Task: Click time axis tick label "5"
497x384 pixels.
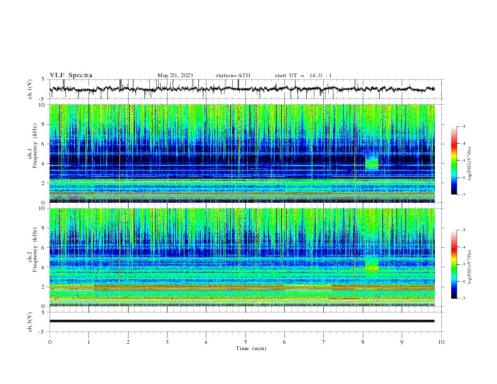Action: (x=245, y=342)
